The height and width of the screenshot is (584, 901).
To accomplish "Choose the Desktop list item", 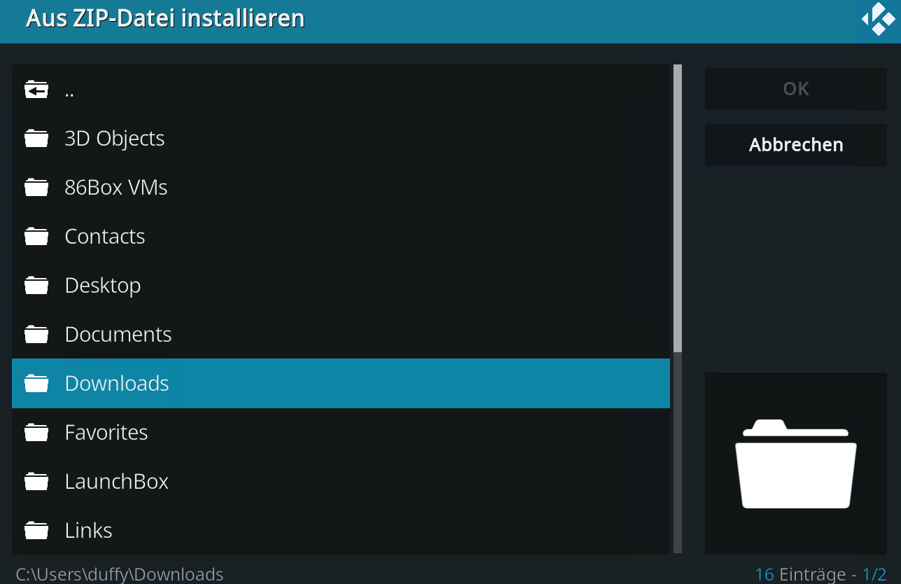I will [x=341, y=285].
